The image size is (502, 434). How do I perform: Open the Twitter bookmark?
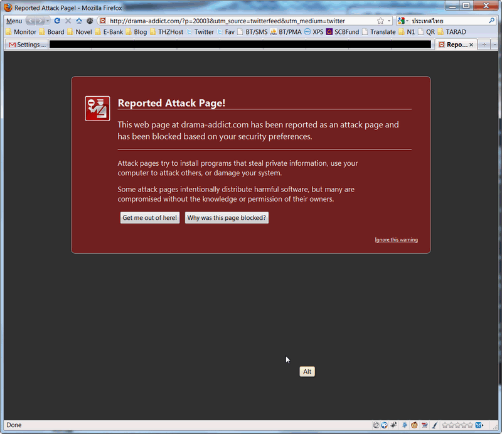coord(200,32)
